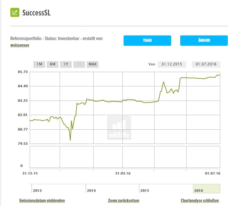Switch chart to 1Y range

[66, 64]
